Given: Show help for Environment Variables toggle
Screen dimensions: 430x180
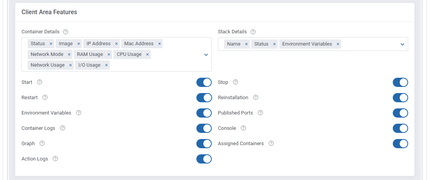Looking at the screenshot, I should (78, 113).
